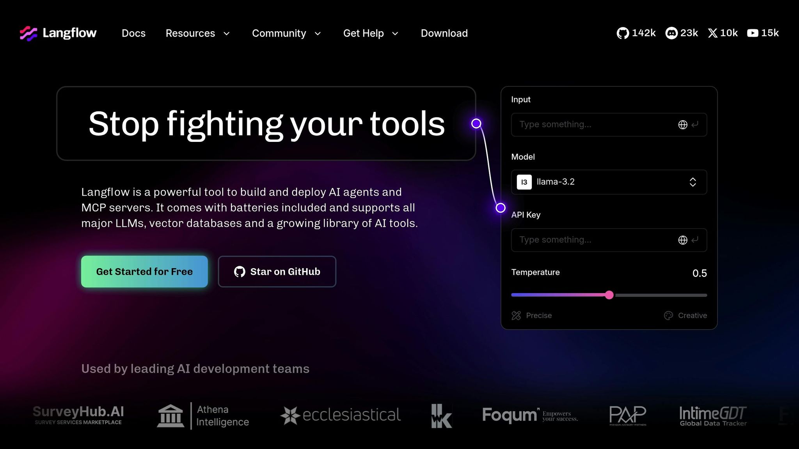Open the GitHub 142k stars link
The height and width of the screenshot is (449, 799).
pyautogui.click(x=636, y=33)
